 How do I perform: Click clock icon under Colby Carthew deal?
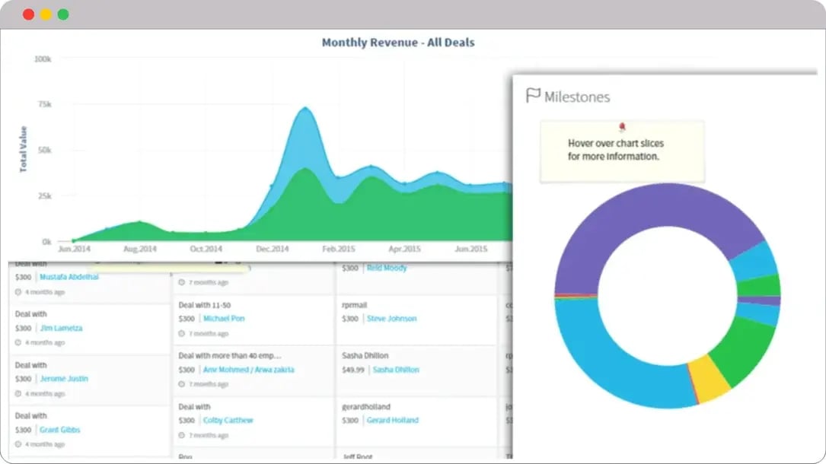182,435
